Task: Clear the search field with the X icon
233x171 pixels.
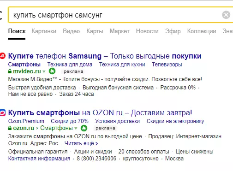Action: click(x=226, y=15)
